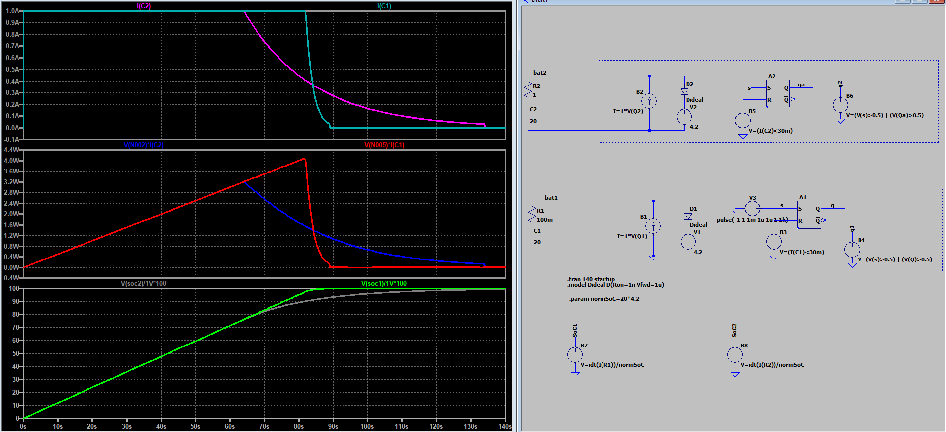This screenshot has height=432, width=946.
Task: Select the bat2 net label
Action: click(x=540, y=73)
